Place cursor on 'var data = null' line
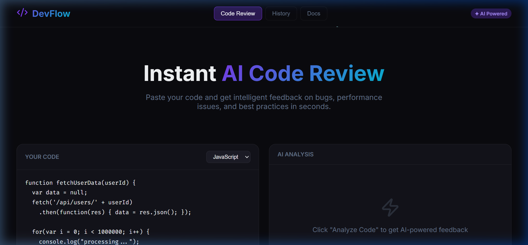The width and height of the screenshot is (528, 245). [x=59, y=192]
